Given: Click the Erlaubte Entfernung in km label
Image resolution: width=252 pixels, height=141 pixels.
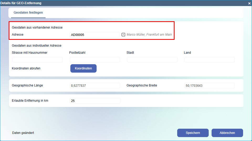Looking at the screenshot, I should click(30, 101).
